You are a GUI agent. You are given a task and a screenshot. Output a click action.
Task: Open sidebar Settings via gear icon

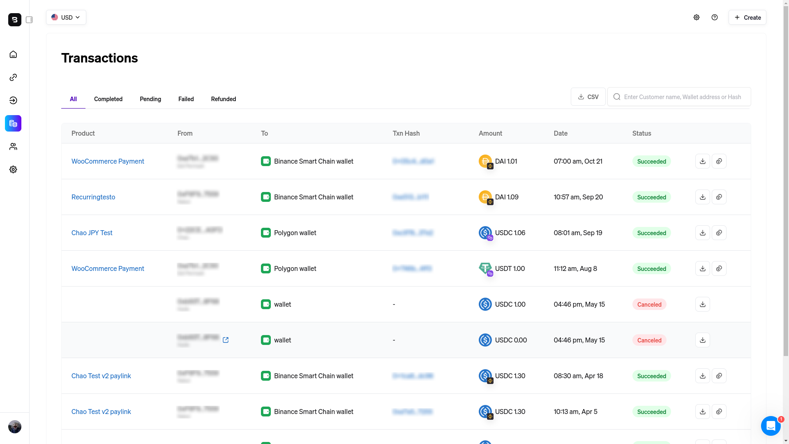coord(13,169)
